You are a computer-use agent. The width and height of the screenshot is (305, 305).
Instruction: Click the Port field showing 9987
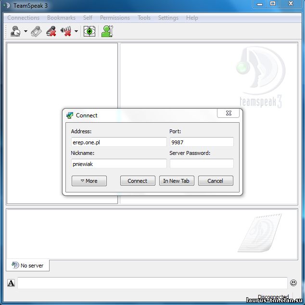[202, 142]
